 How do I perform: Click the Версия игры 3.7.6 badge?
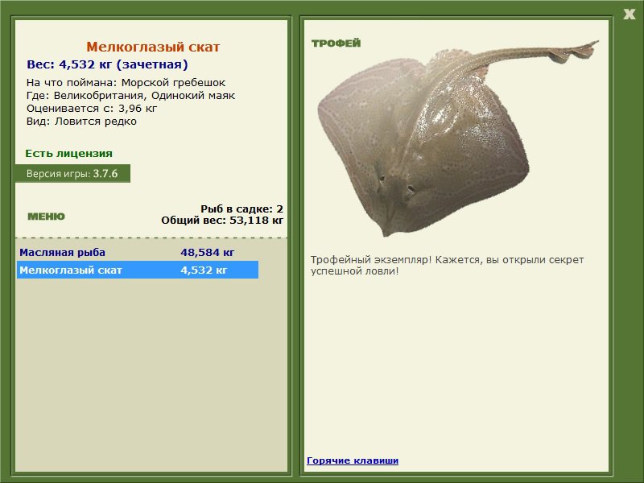[72, 173]
